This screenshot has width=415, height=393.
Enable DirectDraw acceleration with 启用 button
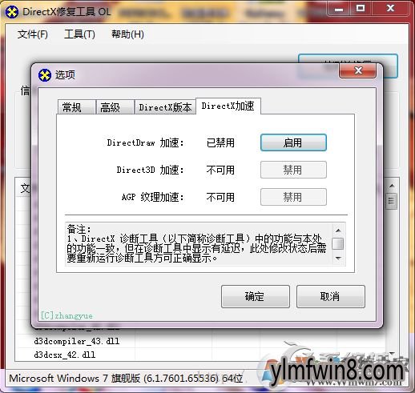coord(293,142)
